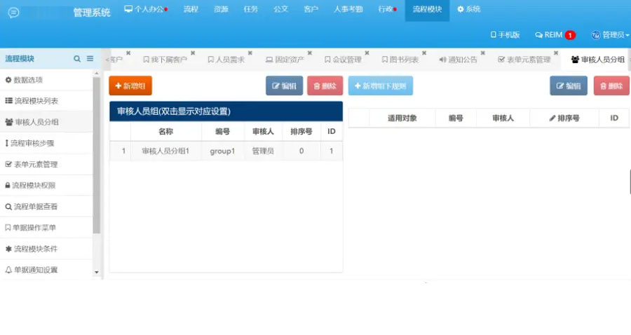Image resolution: width=631 pixels, height=335 pixels.
Task: Open the 公文 top menu
Action: 281,9
